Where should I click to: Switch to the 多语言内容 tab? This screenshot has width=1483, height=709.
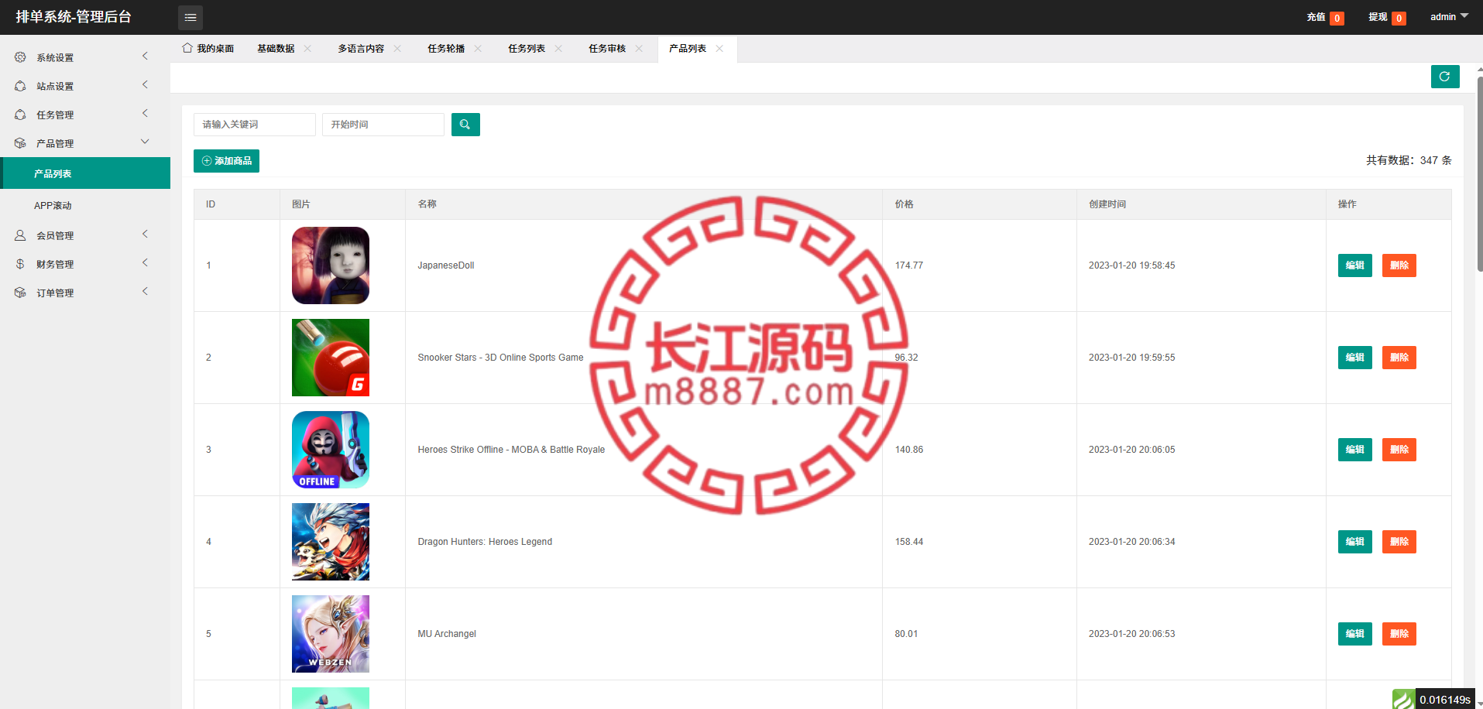[361, 49]
